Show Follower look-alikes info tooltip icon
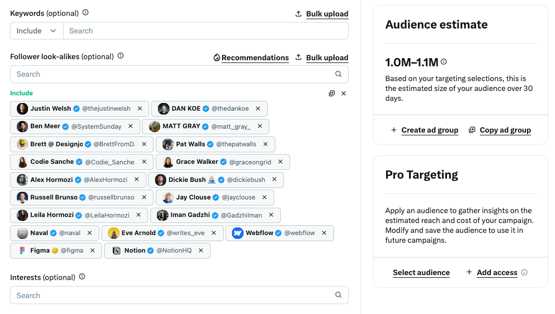Image resolution: width=555 pixels, height=314 pixels. click(121, 56)
